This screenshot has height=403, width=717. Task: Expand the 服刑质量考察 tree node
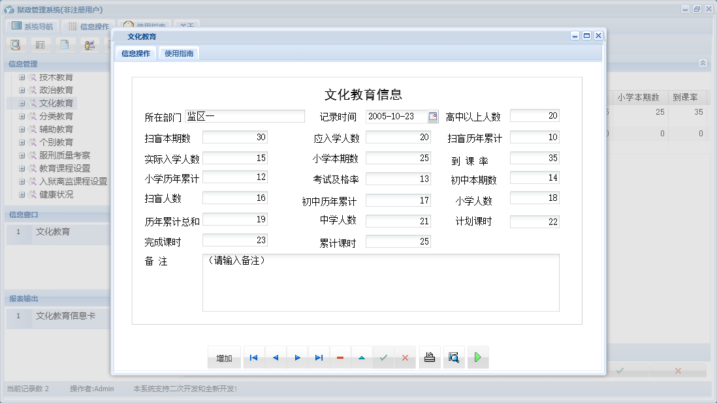tap(22, 156)
